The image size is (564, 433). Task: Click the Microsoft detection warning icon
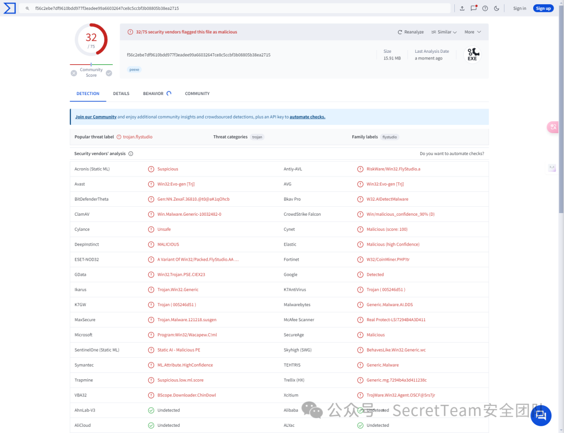pos(151,335)
